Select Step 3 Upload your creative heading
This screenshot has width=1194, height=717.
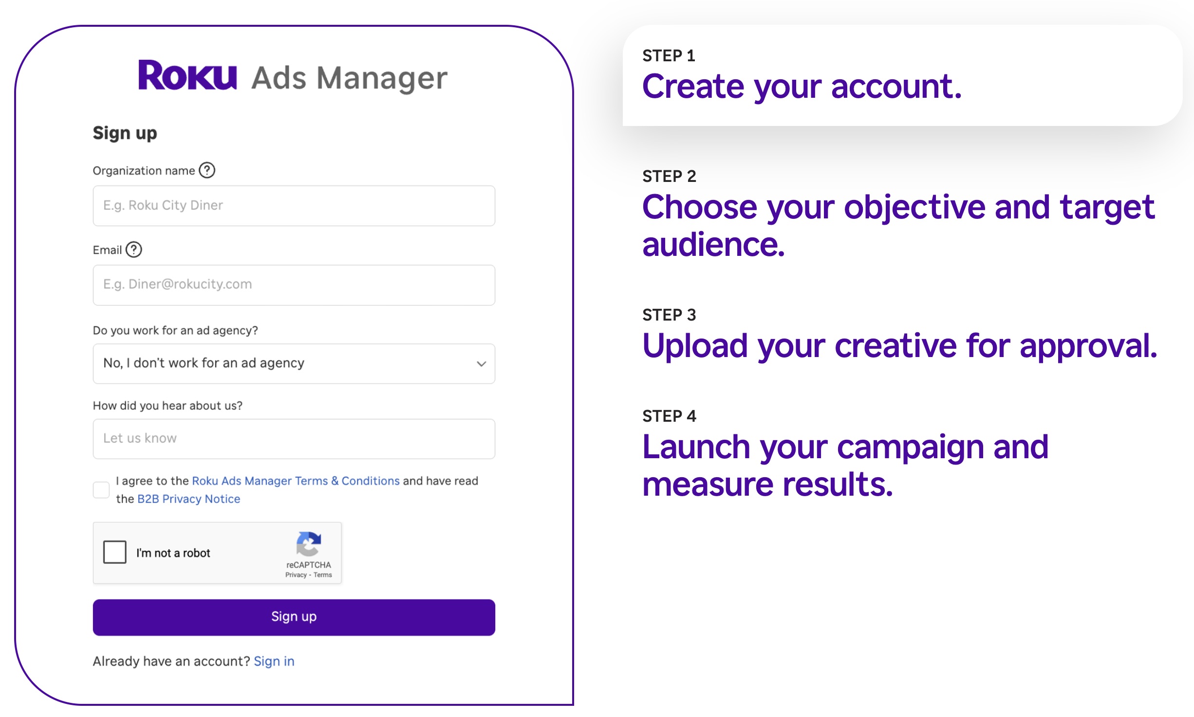pyautogui.click(x=899, y=345)
